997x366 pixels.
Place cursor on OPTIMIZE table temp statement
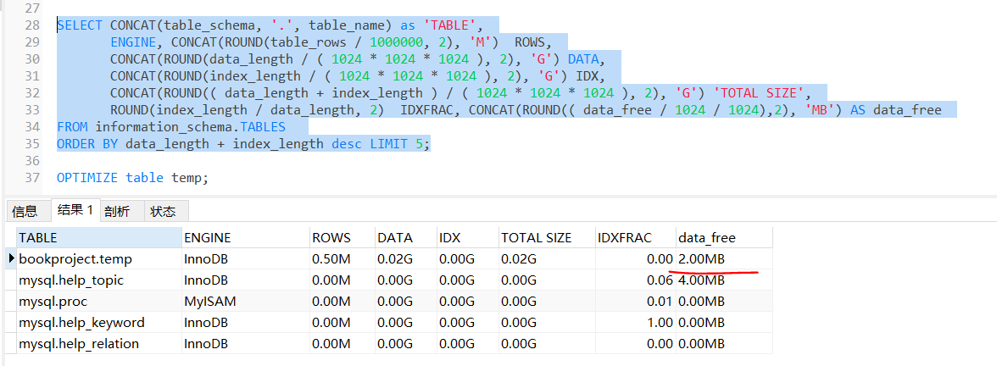pos(132,178)
